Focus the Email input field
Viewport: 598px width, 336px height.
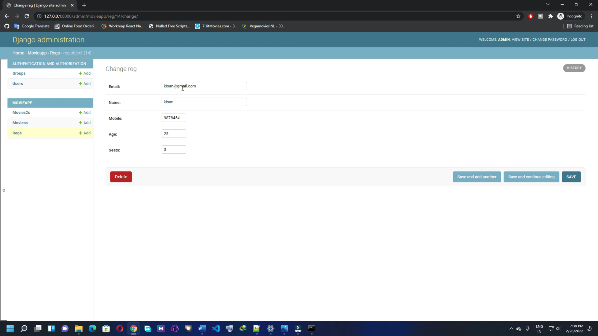(204, 86)
